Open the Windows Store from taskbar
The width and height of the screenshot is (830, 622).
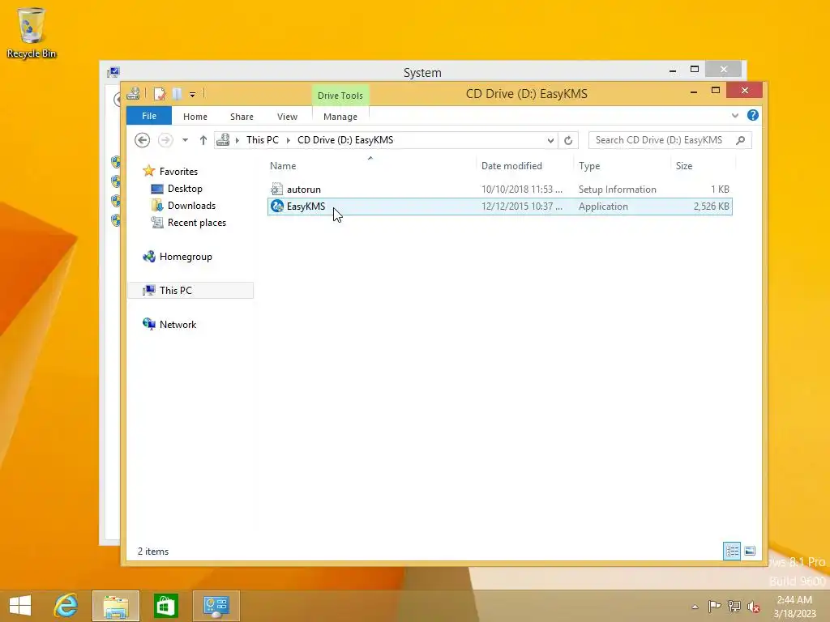(x=165, y=606)
